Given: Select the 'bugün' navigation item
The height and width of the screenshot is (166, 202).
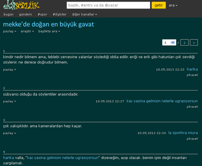Looking at the screenshot, I should coord(9,14).
